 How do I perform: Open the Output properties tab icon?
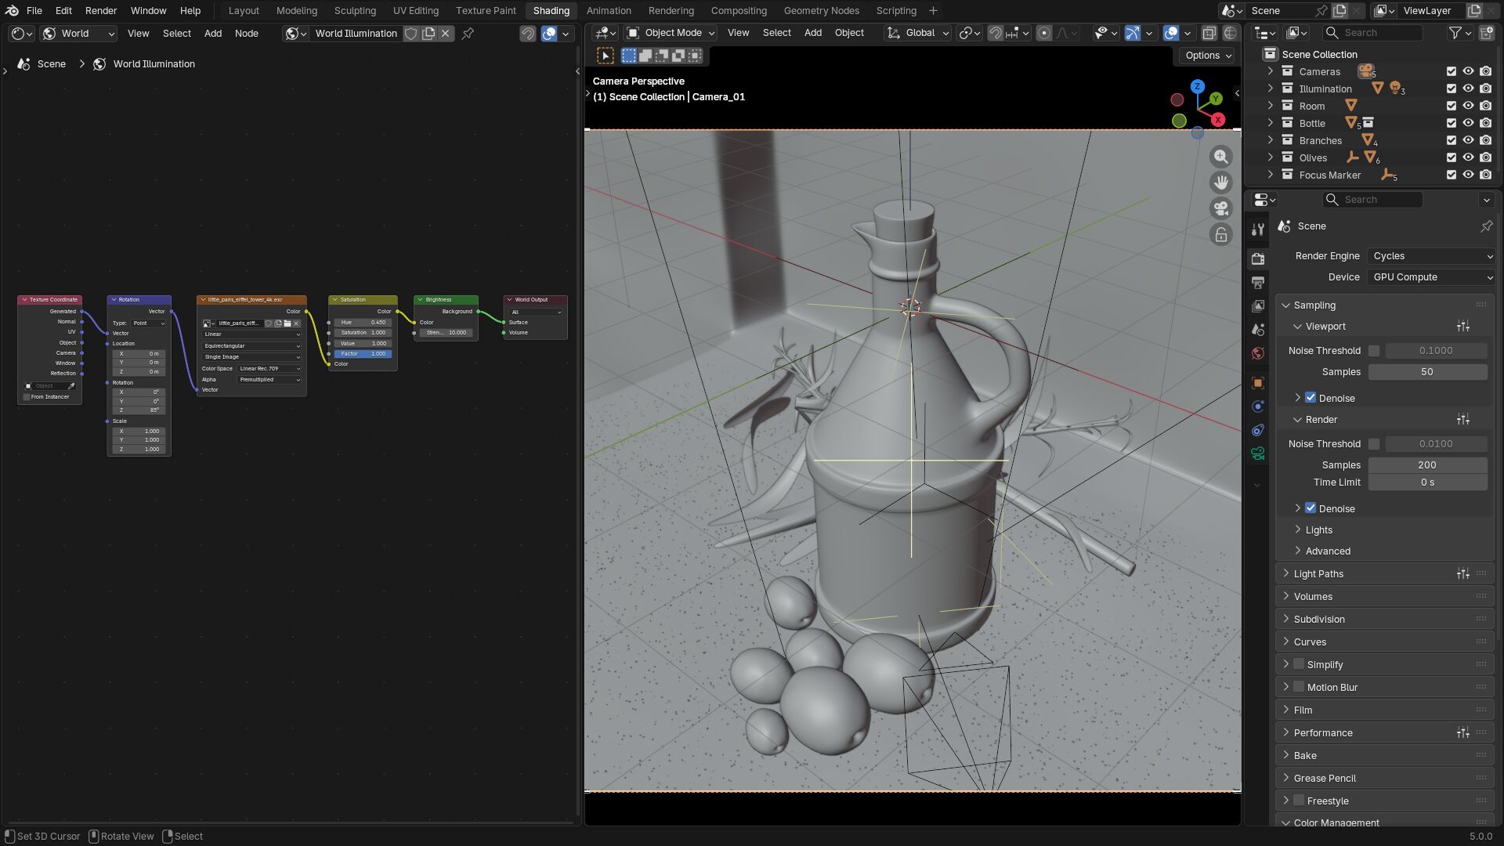pyautogui.click(x=1258, y=282)
